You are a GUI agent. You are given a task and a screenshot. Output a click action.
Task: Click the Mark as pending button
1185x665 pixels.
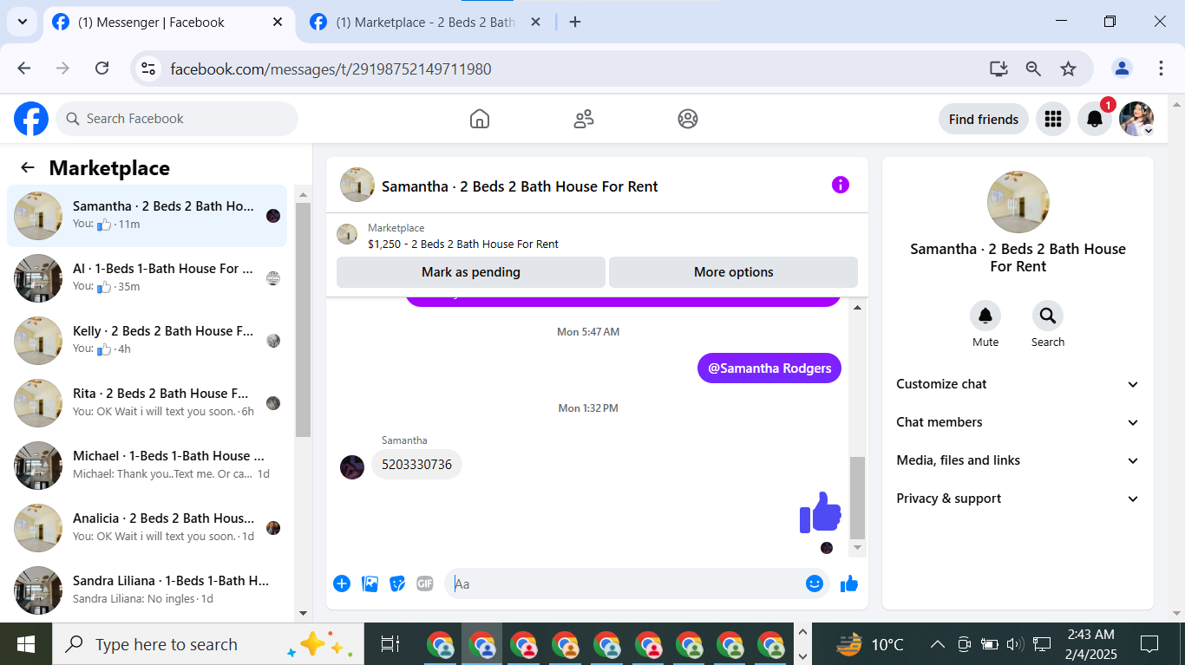coord(471,272)
